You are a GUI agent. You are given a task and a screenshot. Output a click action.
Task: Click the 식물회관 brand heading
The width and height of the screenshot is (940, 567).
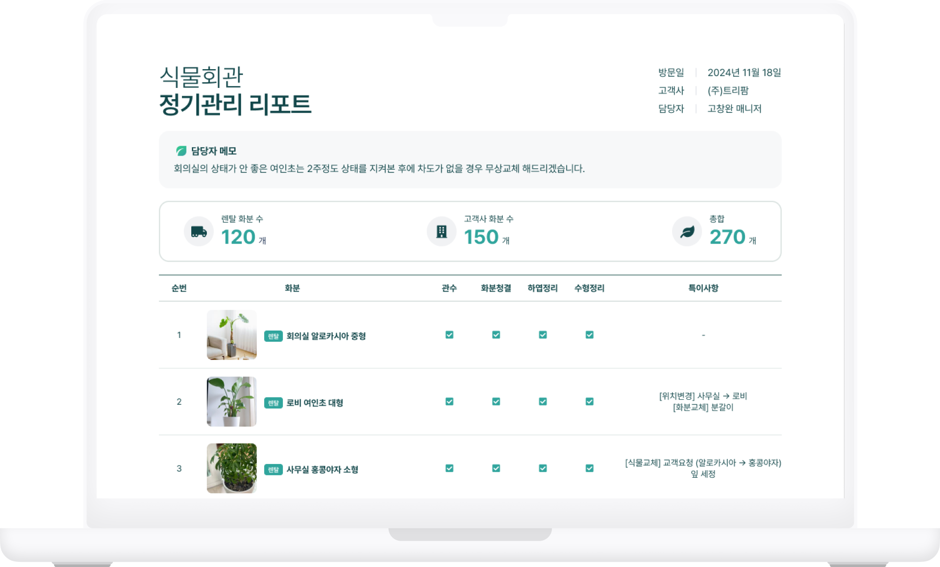[x=201, y=77]
